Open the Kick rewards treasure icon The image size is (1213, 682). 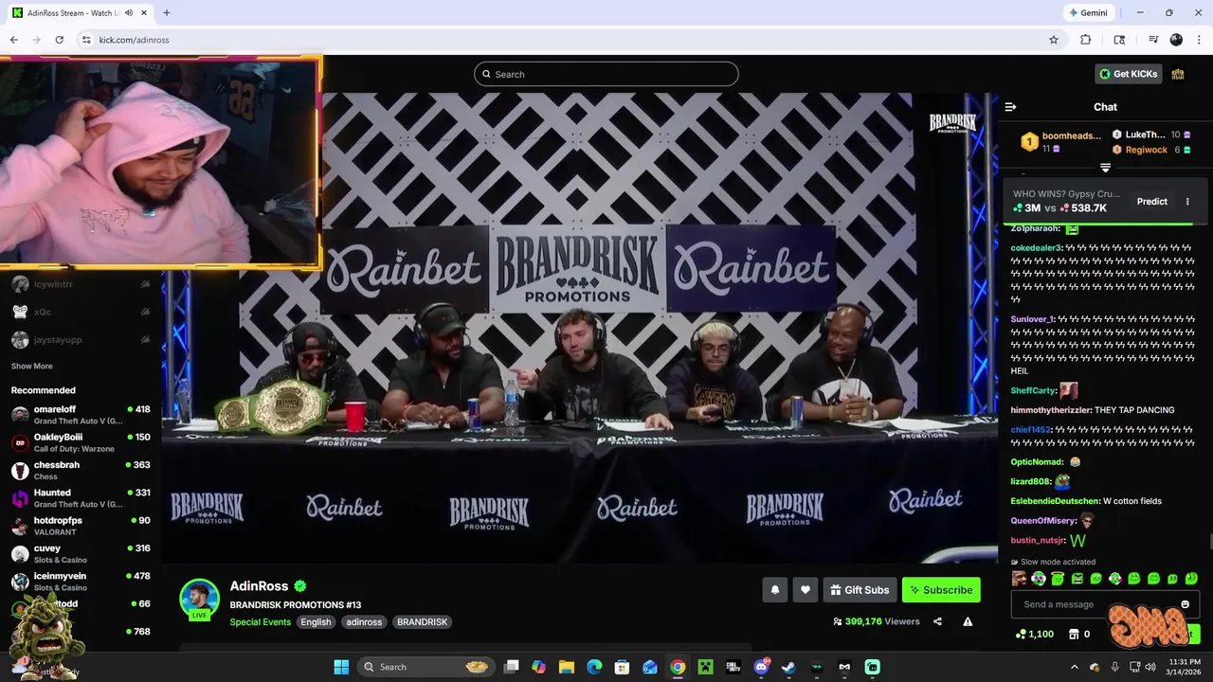(1178, 74)
